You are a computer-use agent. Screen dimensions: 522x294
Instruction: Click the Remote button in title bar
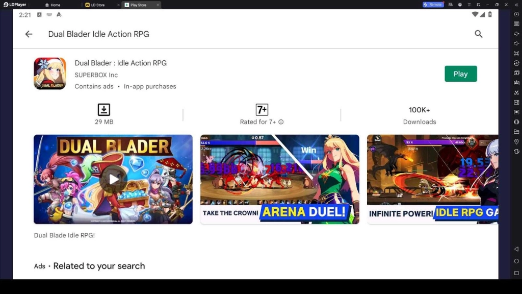(433, 5)
